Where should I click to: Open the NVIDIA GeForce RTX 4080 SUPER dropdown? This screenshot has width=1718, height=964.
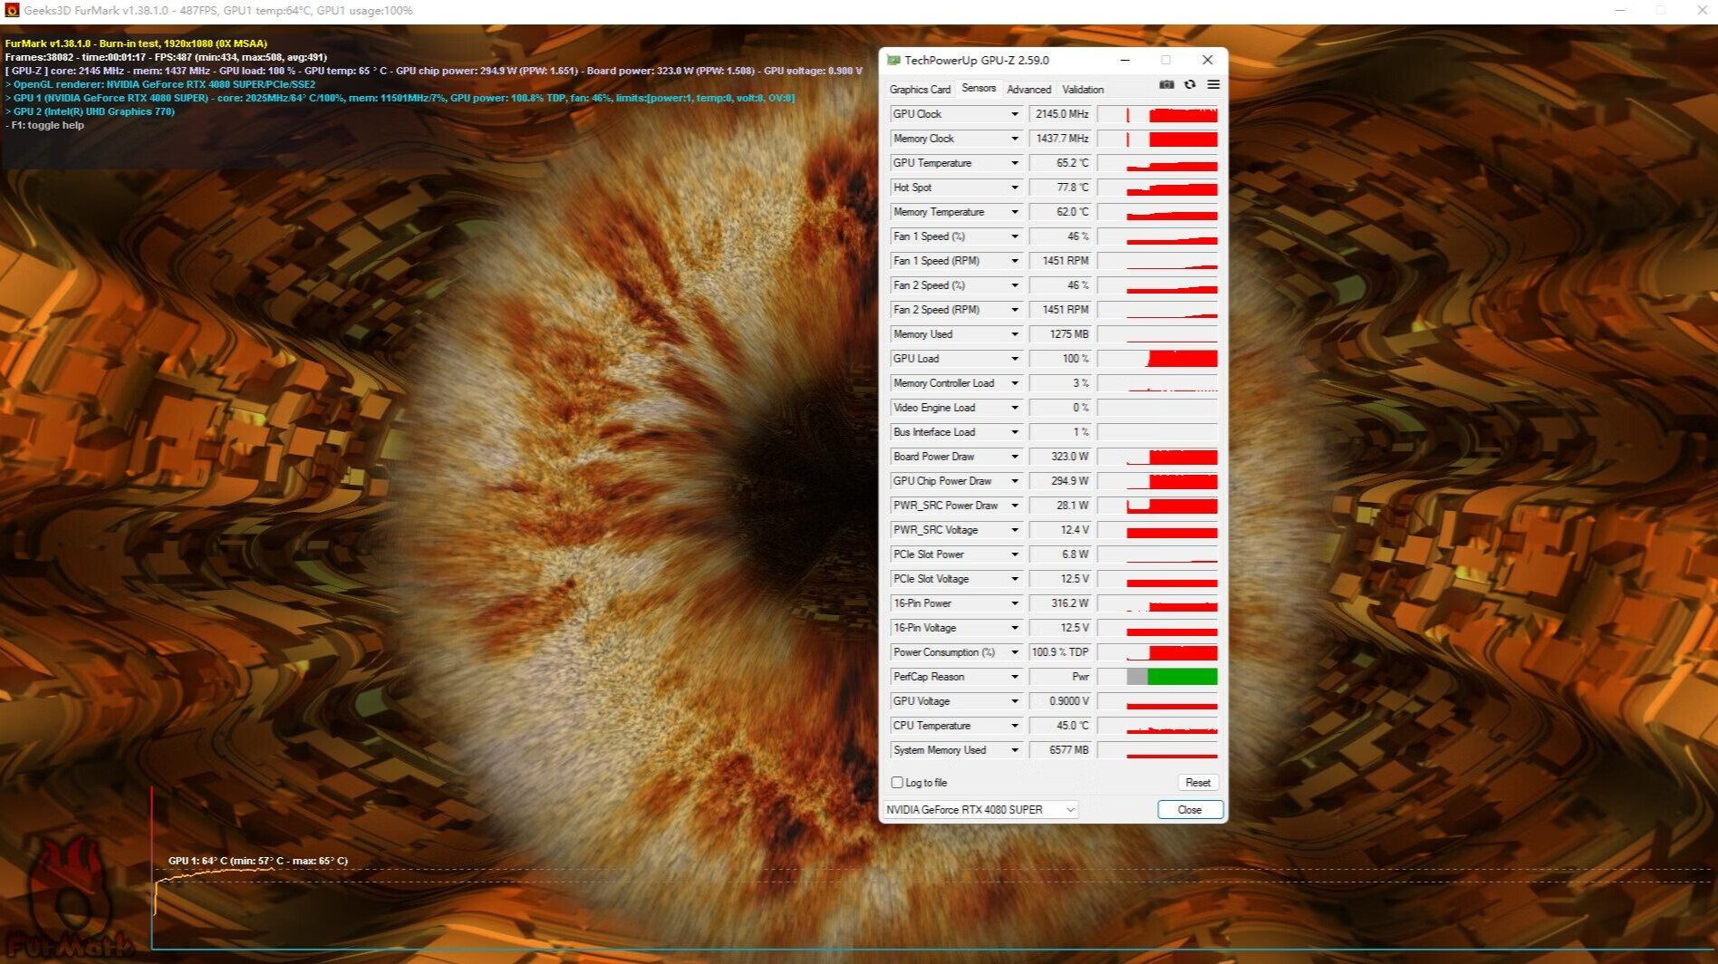pyautogui.click(x=980, y=809)
